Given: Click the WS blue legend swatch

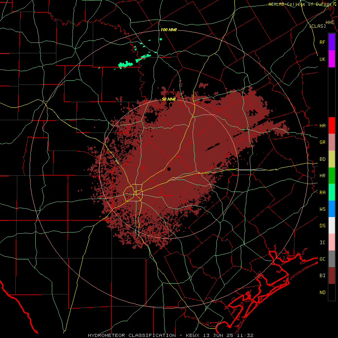Looking at the screenshot, I should click(x=332, y=209).
